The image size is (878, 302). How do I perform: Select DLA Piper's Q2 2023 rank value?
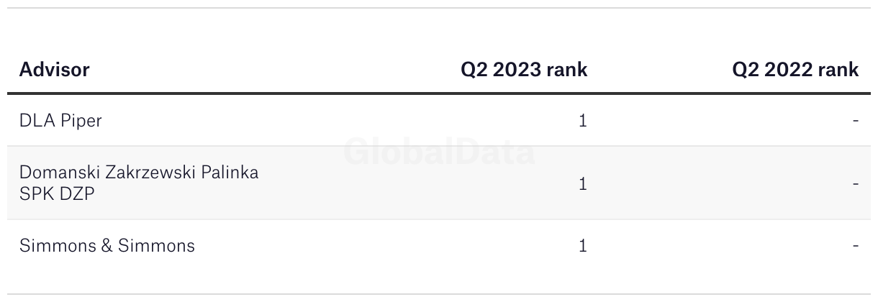583,121
